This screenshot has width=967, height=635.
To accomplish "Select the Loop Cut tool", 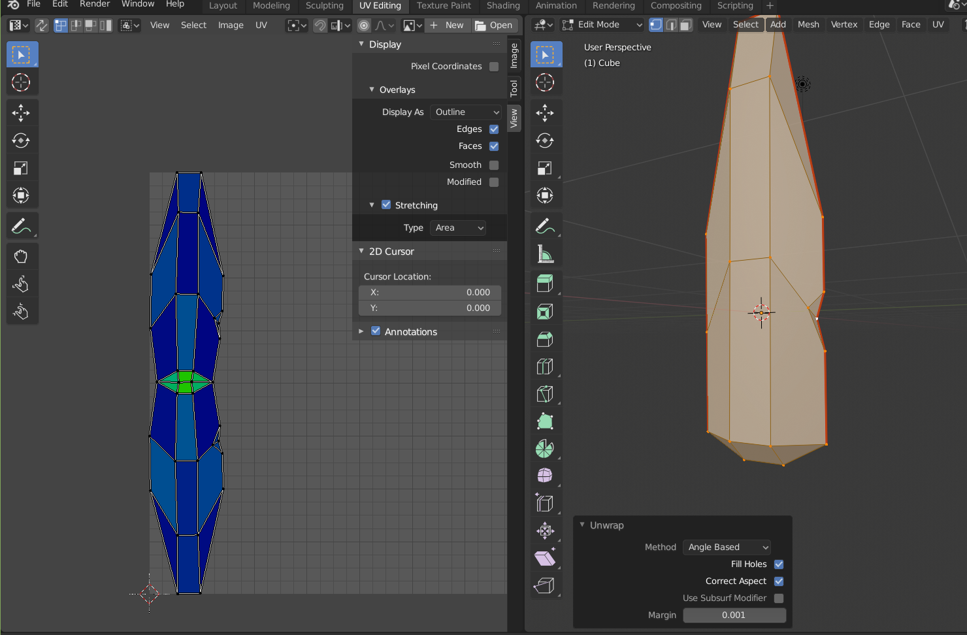I will click(x=544, y=366).
